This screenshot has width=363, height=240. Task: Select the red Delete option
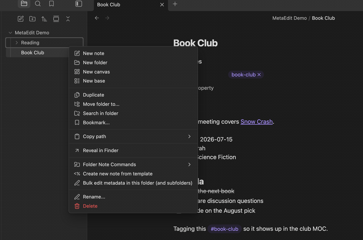(x=133, y=206)
